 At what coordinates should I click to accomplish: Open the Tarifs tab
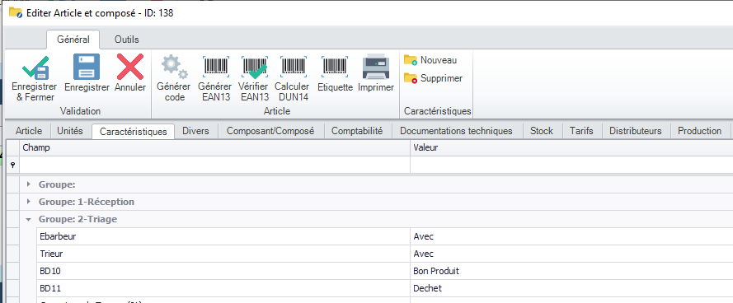pyautogui.click(x=581, y=131)
